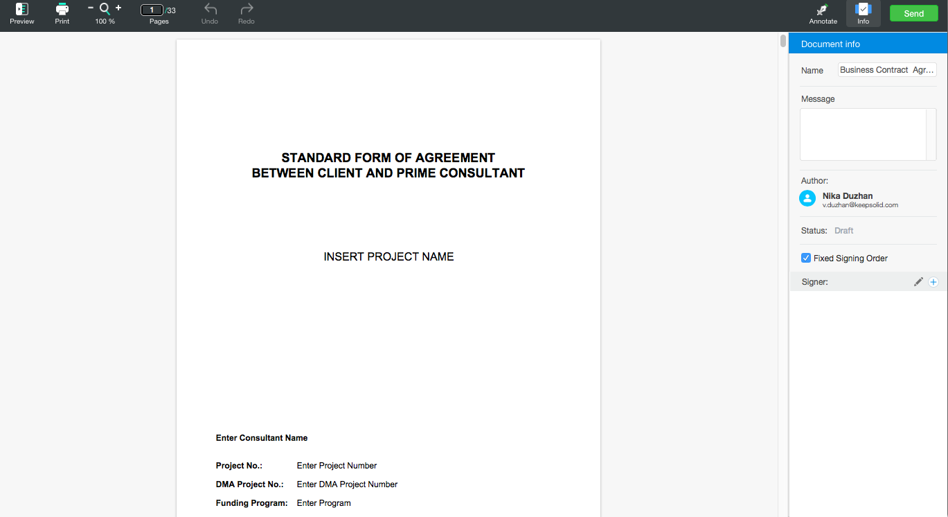
Task: Click the Enter Project Number value
Action: [337, 466]
